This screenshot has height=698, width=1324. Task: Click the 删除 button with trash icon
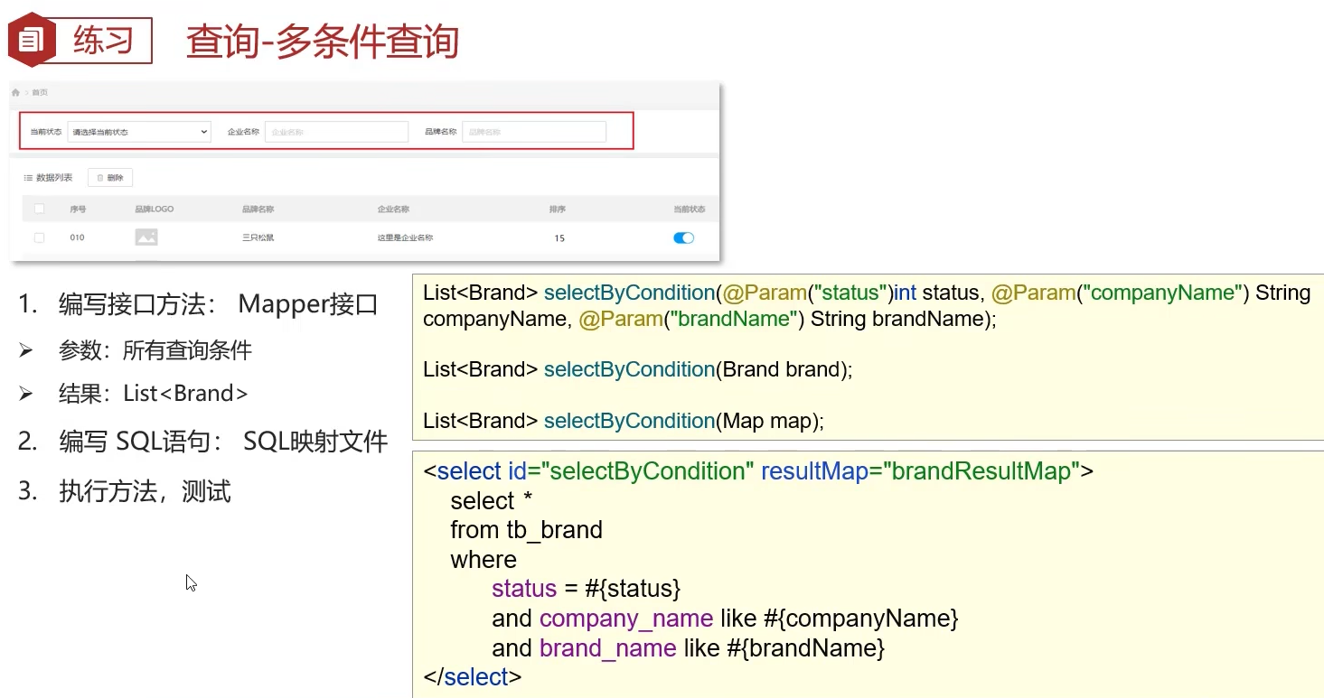[x=110, y=178]
